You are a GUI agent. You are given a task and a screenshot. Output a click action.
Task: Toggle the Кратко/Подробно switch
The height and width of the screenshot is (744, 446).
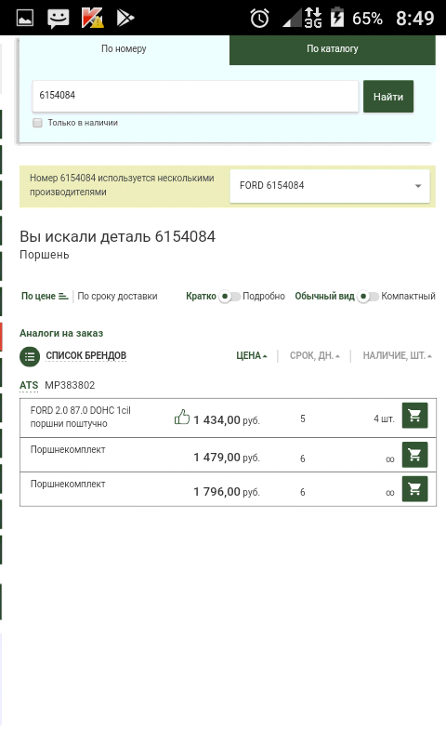229,297
